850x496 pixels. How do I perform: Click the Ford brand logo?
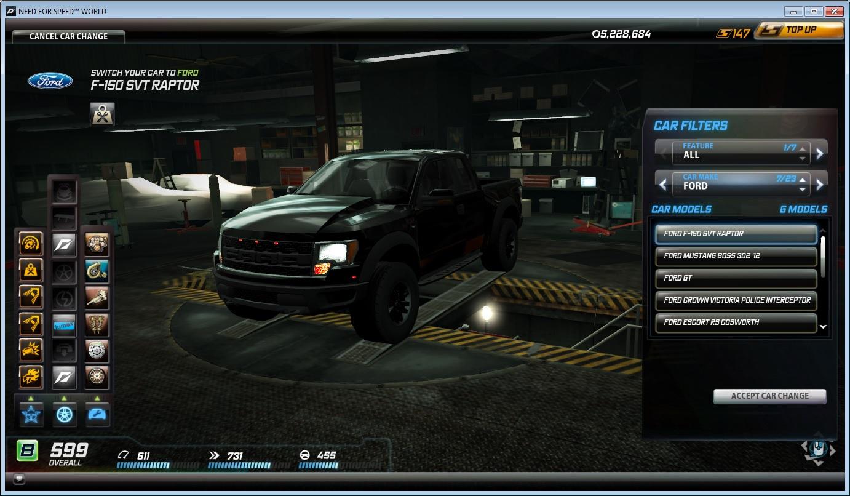pyautogui.click(x=50, y=81)
